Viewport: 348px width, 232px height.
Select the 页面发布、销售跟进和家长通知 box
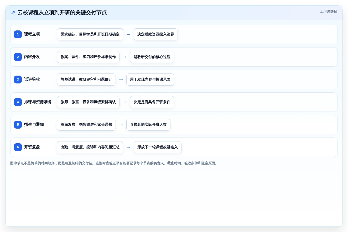86,125
